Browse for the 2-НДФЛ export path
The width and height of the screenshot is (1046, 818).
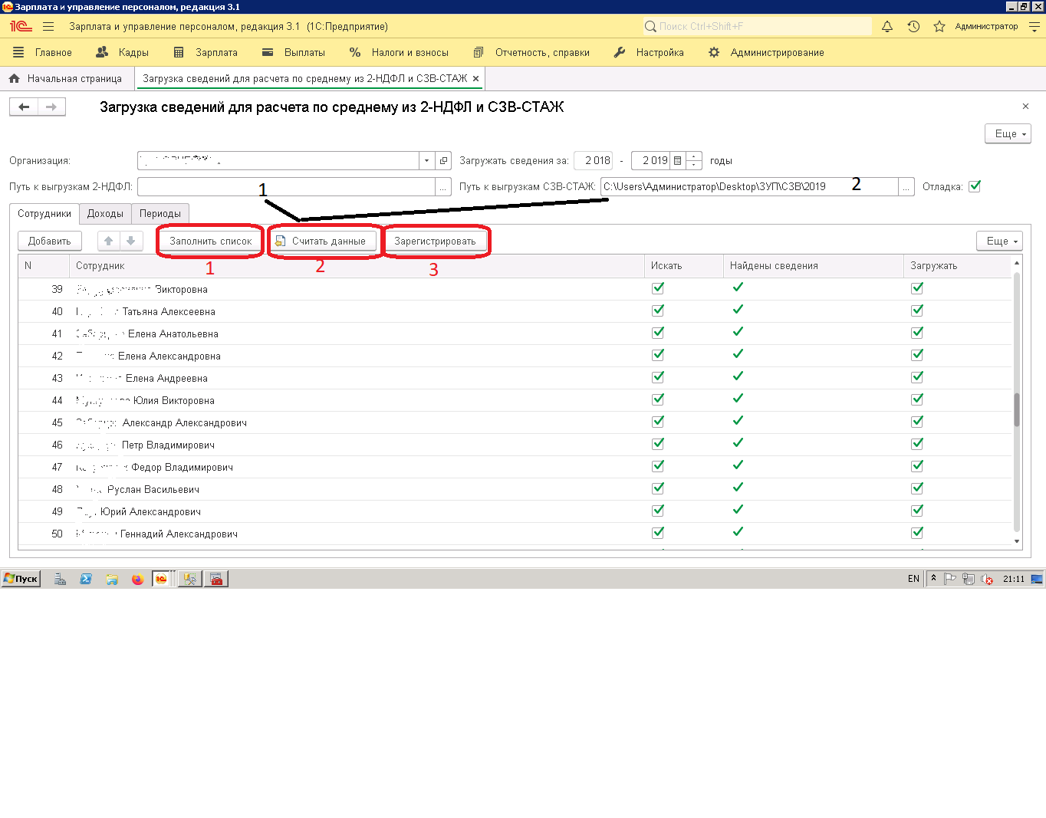[442, 186]
